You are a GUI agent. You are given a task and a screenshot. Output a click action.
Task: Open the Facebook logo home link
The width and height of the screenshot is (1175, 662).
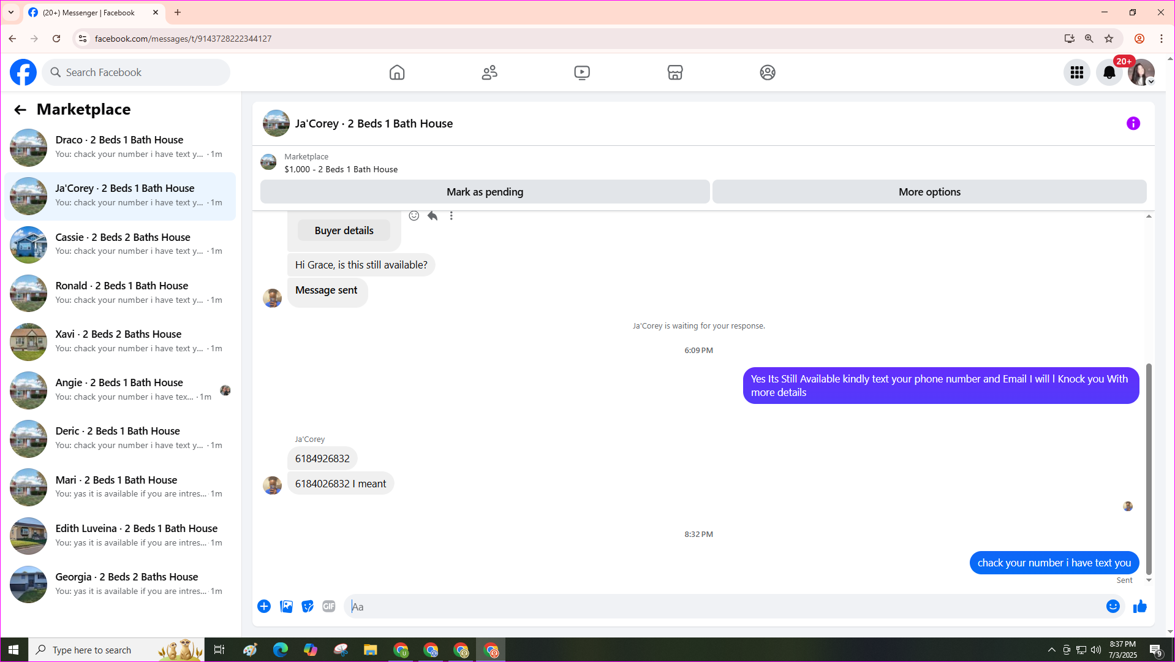click(23, 72)
